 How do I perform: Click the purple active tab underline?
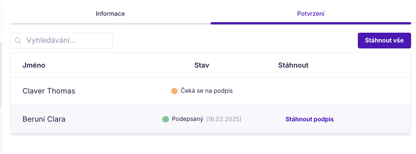[310, 23]
